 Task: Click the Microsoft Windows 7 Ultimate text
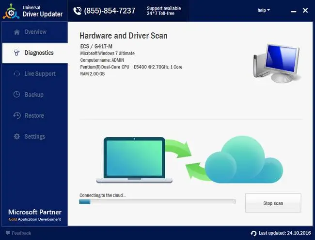107,53
